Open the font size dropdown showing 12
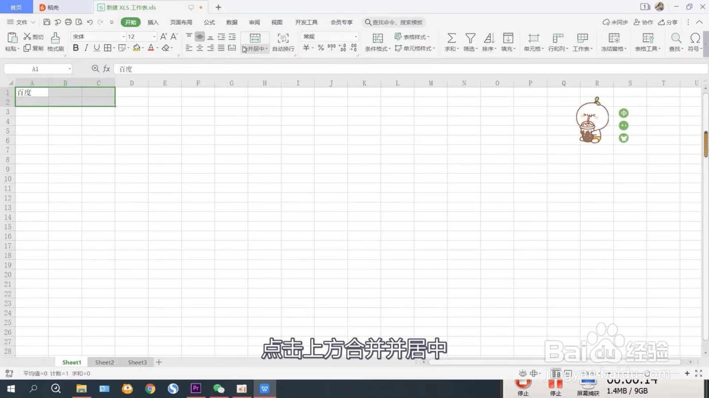Screen dimensions: 709x398 click(x=154, y=37)
